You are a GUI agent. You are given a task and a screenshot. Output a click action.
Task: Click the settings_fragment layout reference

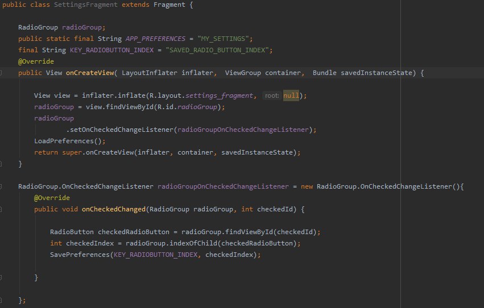(x=219, y=95)
